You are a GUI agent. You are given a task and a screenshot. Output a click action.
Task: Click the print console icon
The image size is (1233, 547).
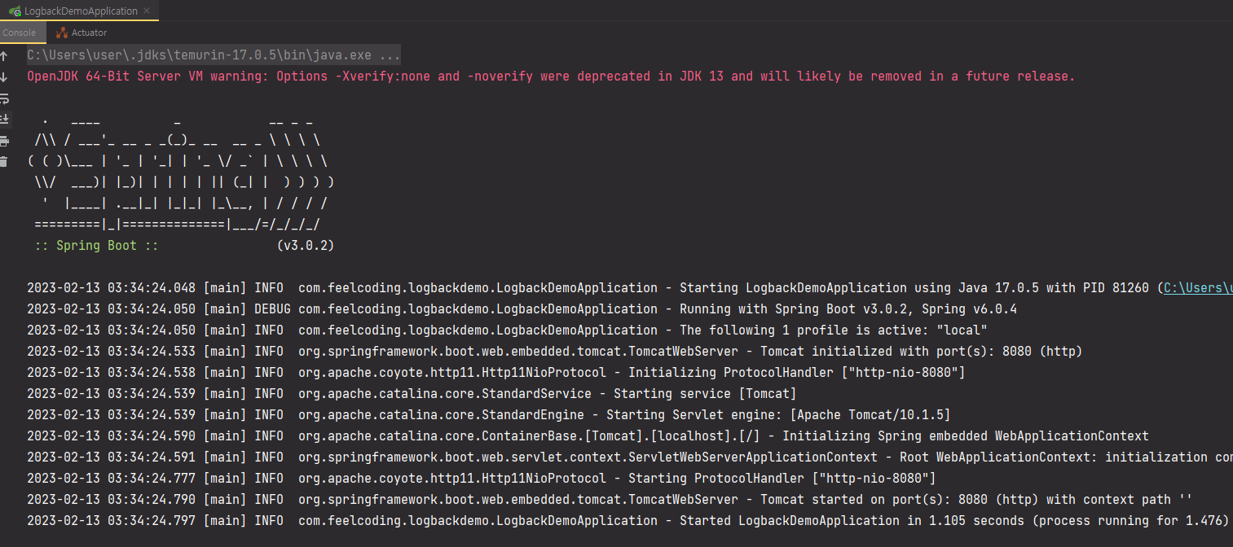4,141
